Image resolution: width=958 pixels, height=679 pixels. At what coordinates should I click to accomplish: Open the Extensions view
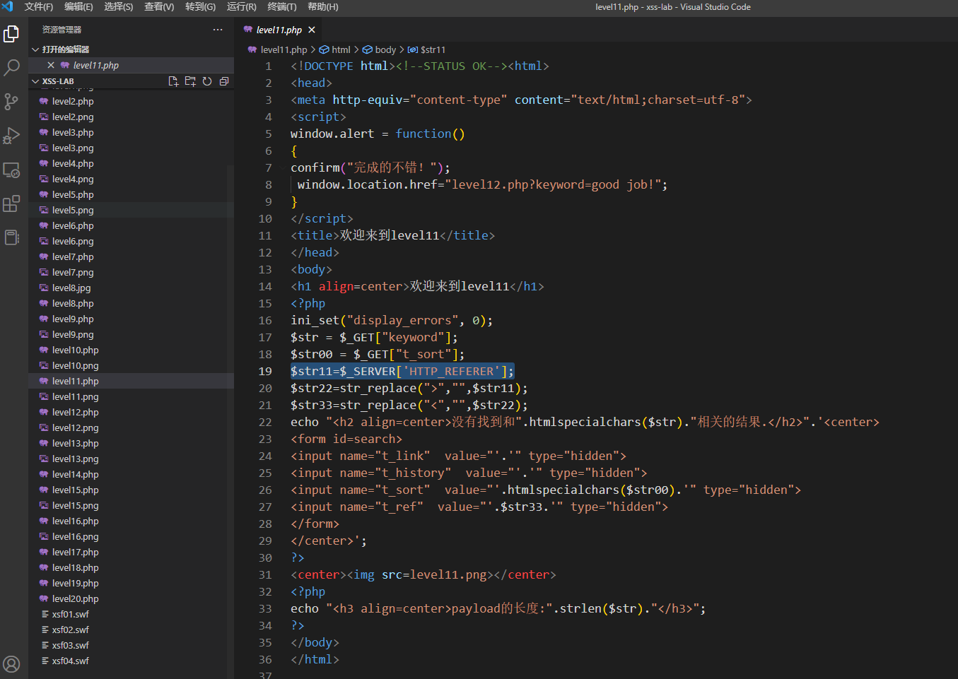coord(11,203)
